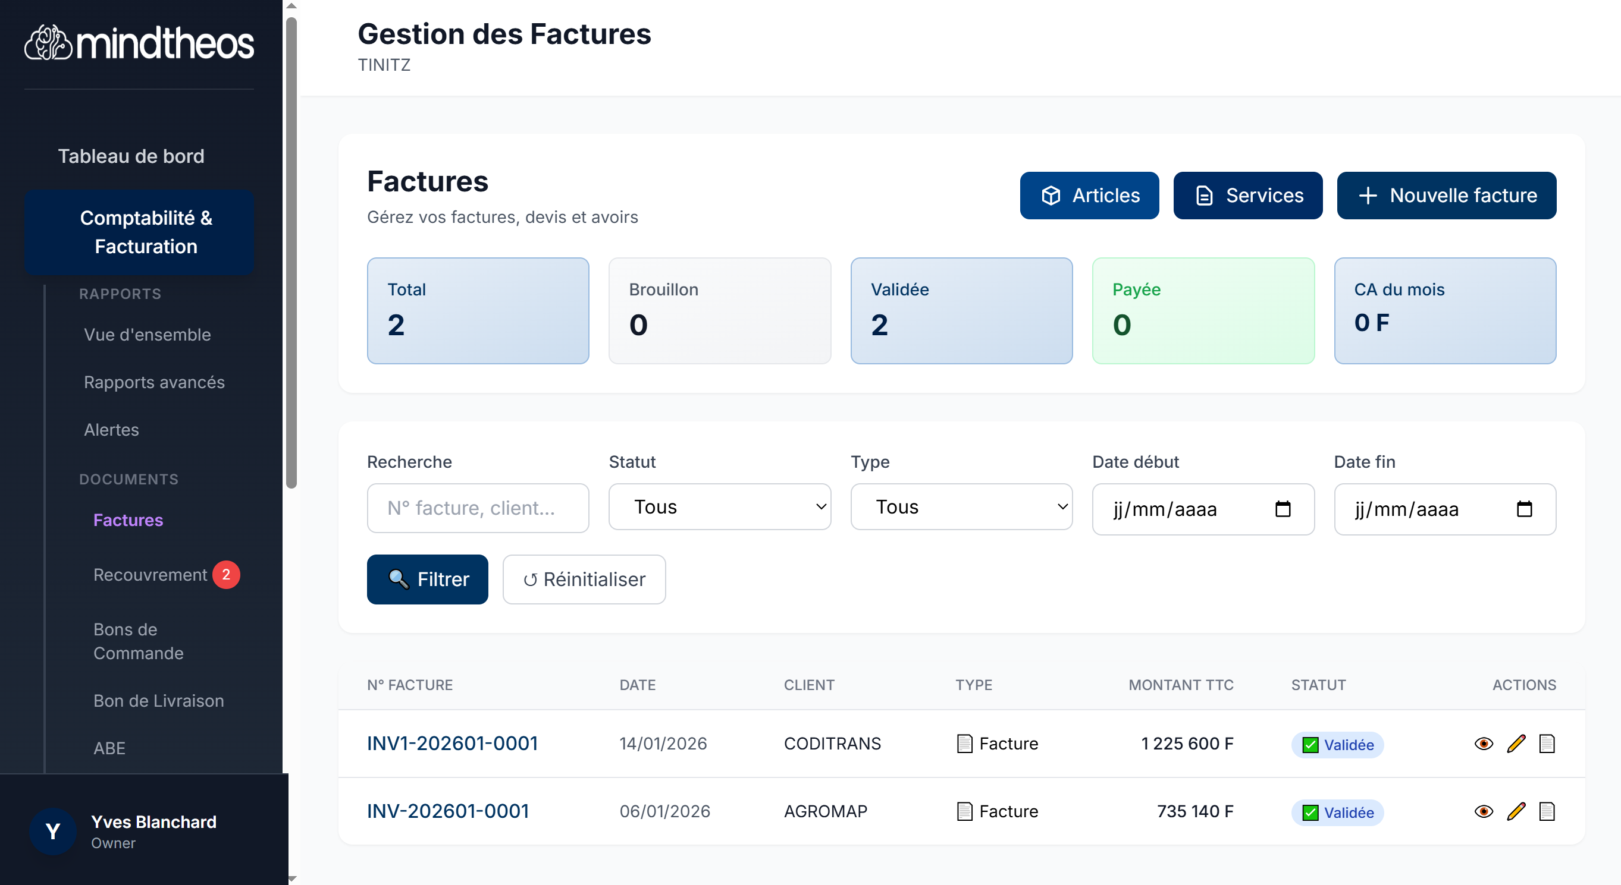
Task: Open document icon for INV1-202601-0001
Action: pos(1546,744)
